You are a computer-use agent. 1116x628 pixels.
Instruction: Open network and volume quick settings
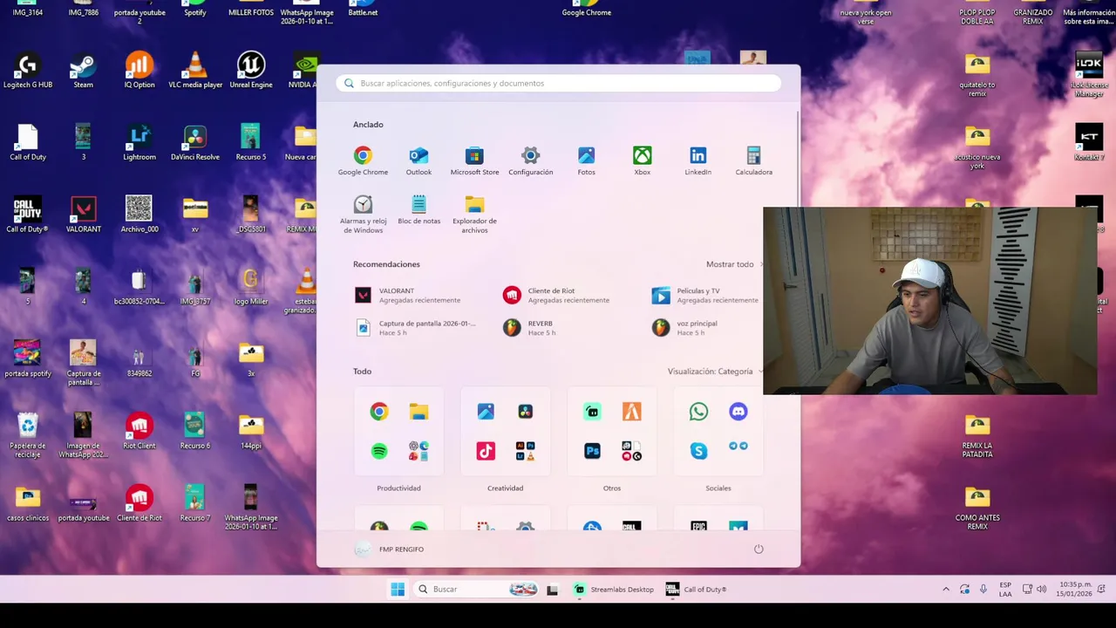click(x=1034, y=590)
